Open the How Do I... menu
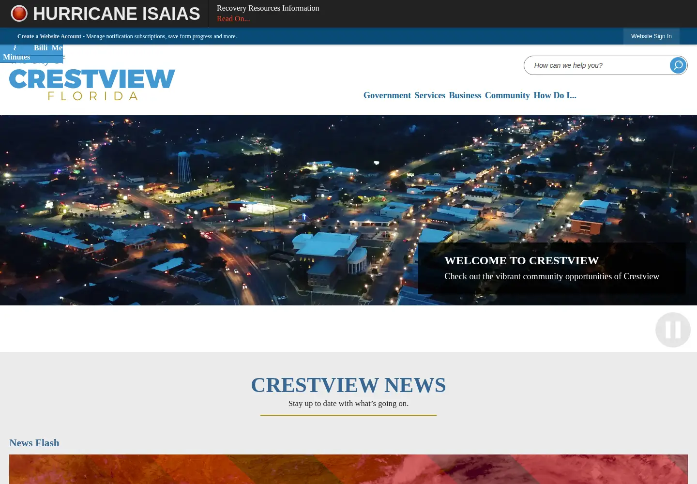This screenshot has height=484, width=697. tap(555, 95)
